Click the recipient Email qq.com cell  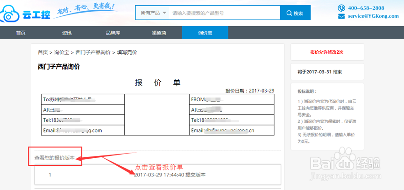click(x=83, y=130)
